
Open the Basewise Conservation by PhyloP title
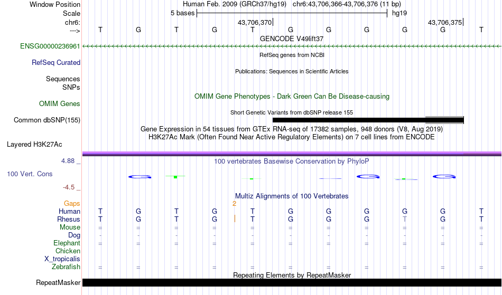pos(292,161)
